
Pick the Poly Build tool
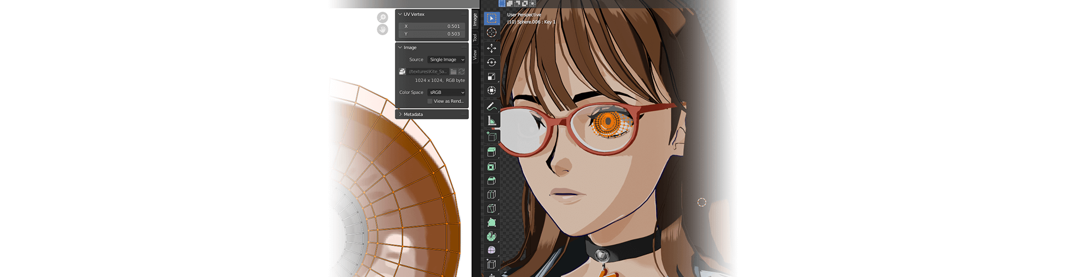click(x=491, y=222)
